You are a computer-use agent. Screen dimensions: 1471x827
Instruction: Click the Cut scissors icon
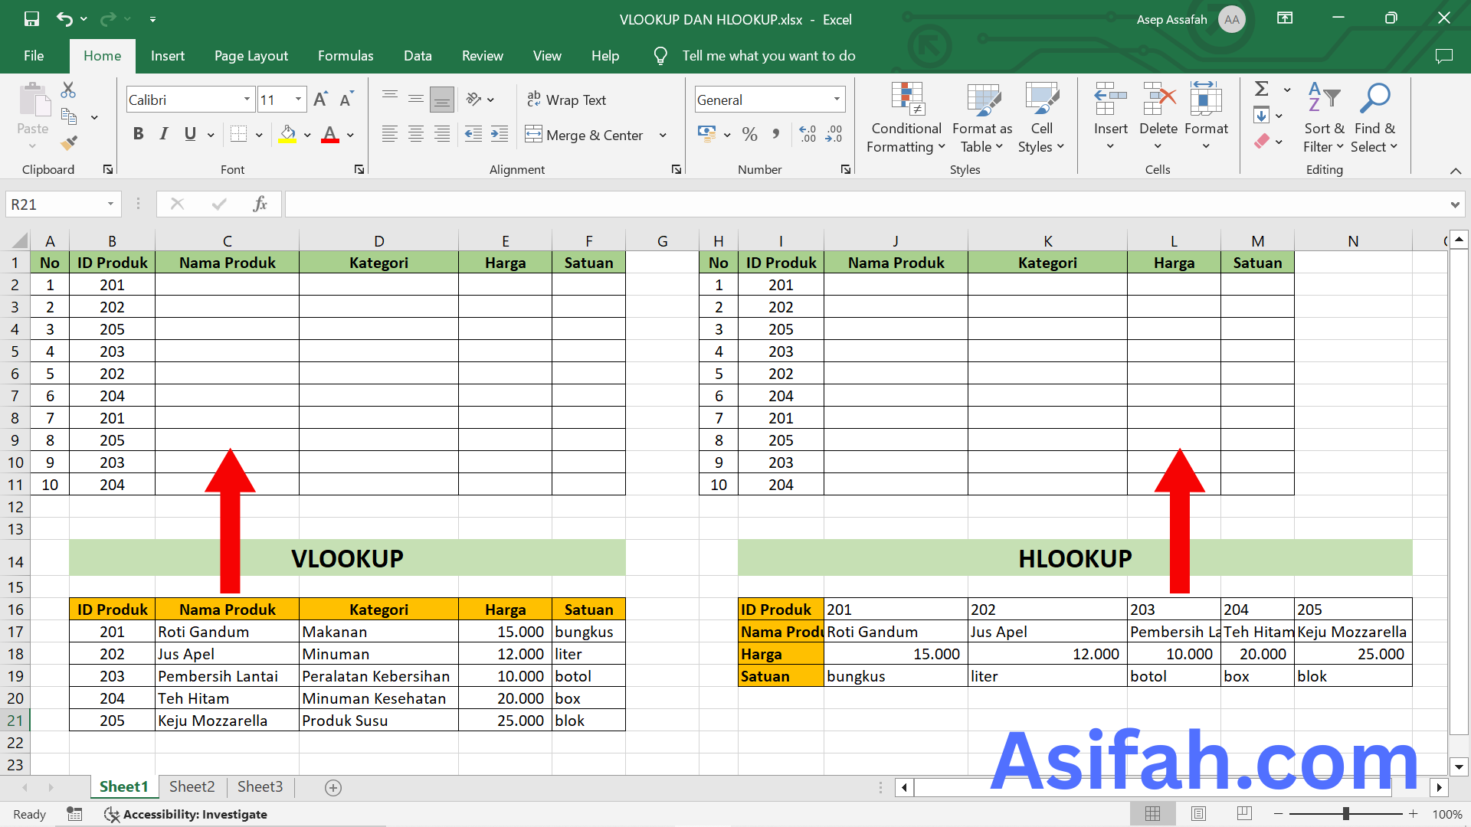click(x=68, y=90)
